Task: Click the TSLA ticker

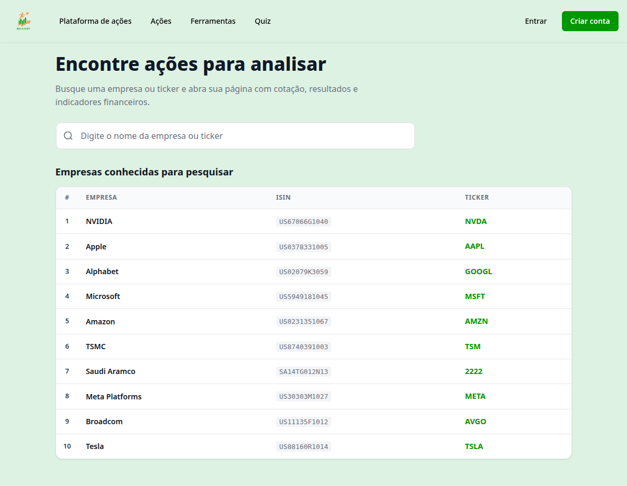Action: pyautogui.click(x=474, y=446)
